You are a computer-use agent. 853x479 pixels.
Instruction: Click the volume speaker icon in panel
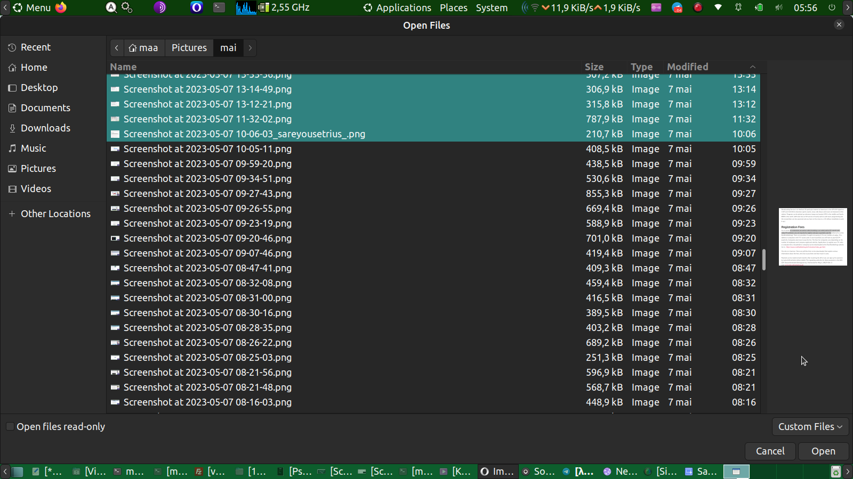tap(779, 7)
